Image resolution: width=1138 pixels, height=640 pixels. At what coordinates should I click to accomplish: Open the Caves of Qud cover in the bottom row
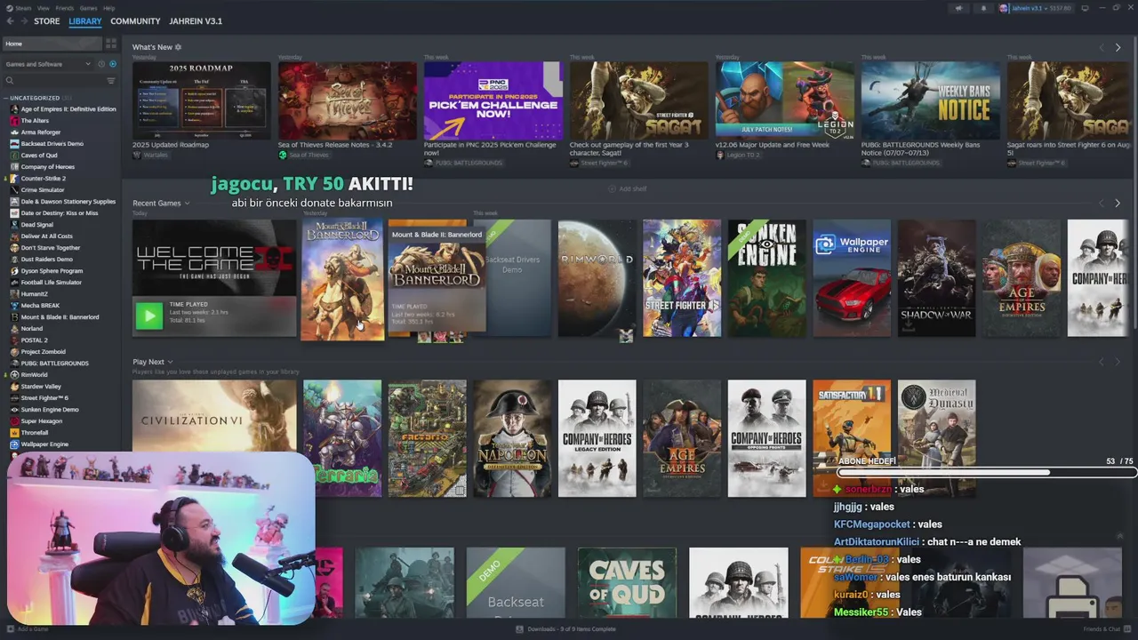pyautogui.click(x=627, y=582)
